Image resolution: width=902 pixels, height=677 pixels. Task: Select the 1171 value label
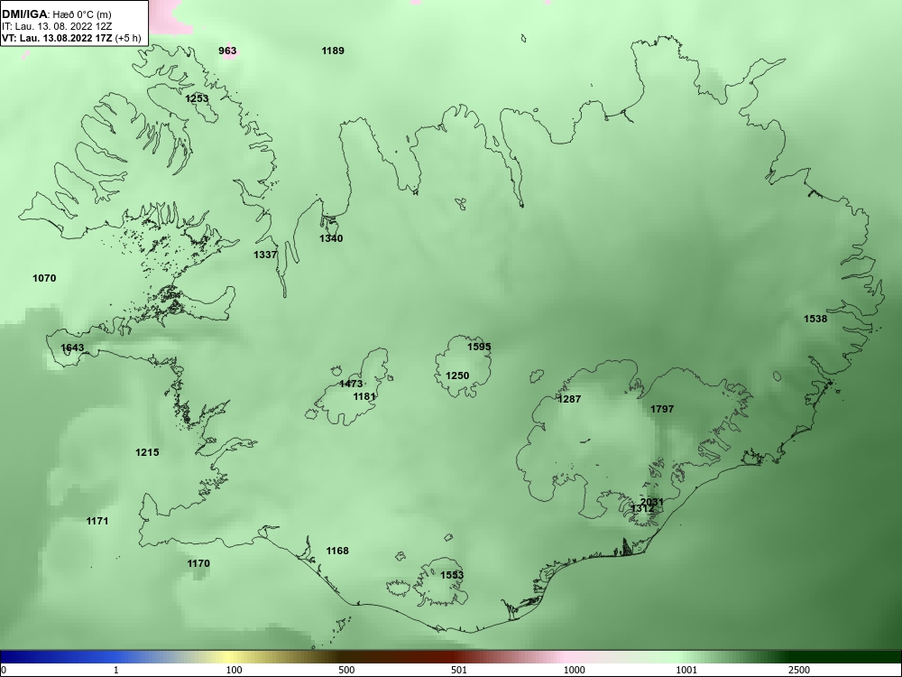point(97,521)
